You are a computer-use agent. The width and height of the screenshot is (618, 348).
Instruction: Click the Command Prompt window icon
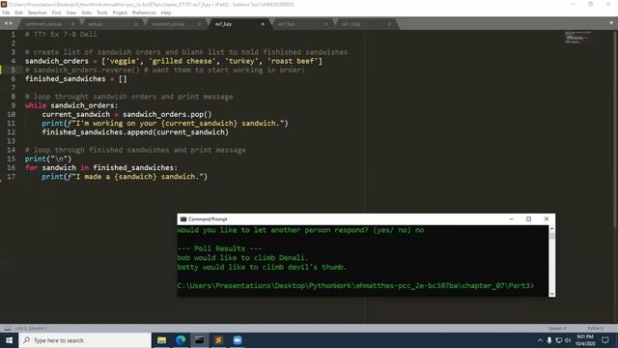[183, 219]
